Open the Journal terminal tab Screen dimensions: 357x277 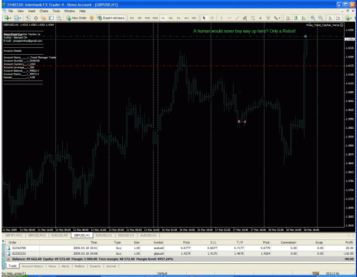[x=111, y=266]
